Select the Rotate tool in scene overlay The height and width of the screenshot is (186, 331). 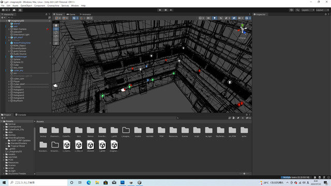[x=56, y=33]
